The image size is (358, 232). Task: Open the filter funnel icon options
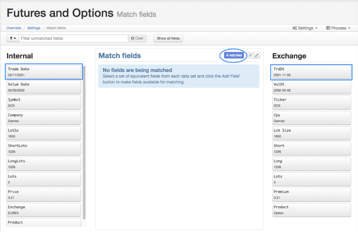(11, 38)
